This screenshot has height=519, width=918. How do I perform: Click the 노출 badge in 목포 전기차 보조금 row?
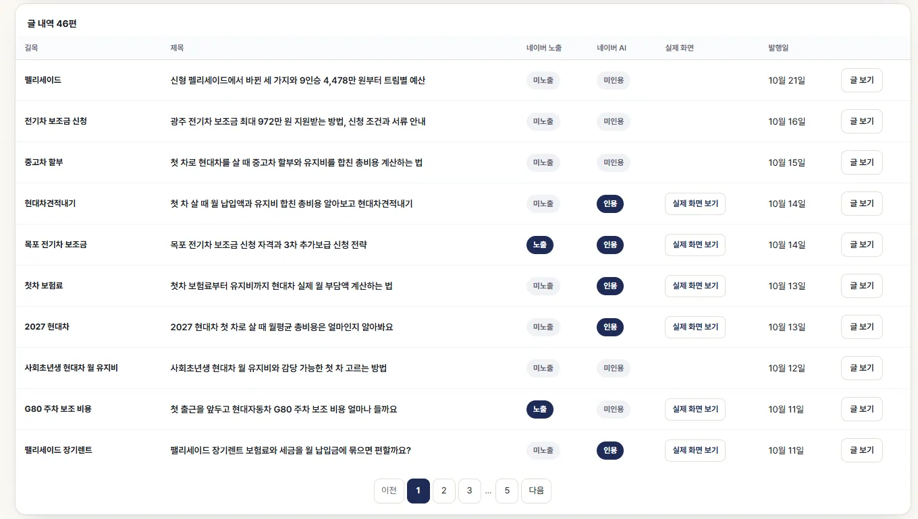(540, 245)
